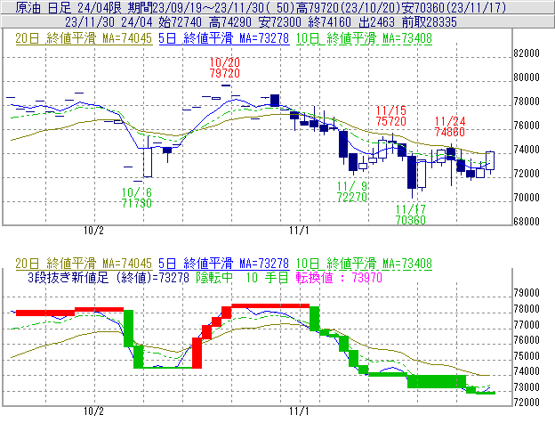Click the 10/2 date label under lower chart
555x423 pixels.
tap(93, 411)
